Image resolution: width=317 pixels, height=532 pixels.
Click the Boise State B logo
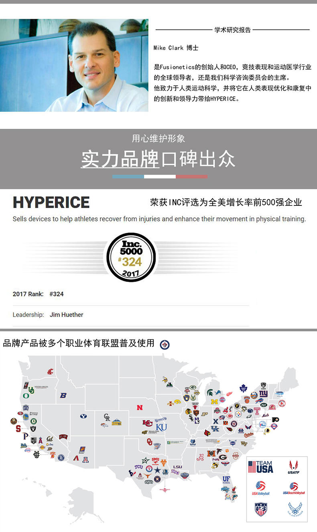coord(63,395)
